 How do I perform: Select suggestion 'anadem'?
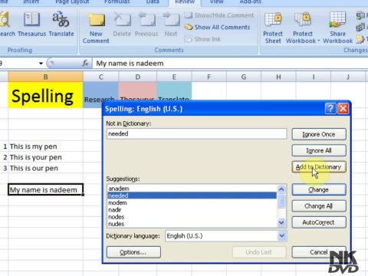192,189
